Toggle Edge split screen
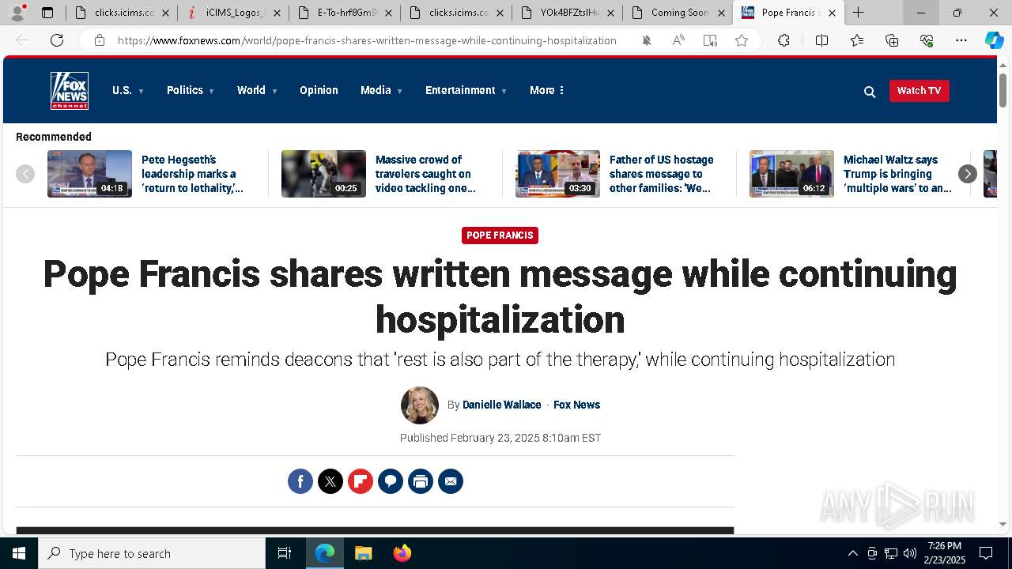The image size is (1012, 569). (x=821, y=40)
